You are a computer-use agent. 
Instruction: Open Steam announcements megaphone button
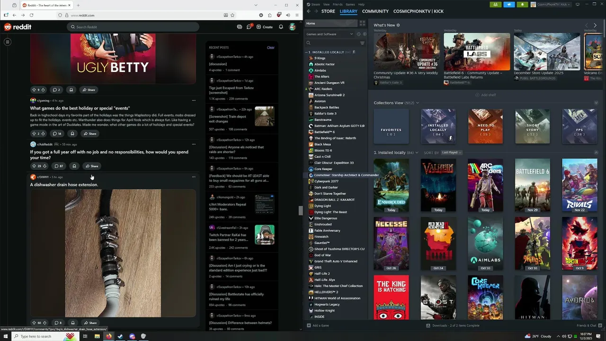coord(509,4)
